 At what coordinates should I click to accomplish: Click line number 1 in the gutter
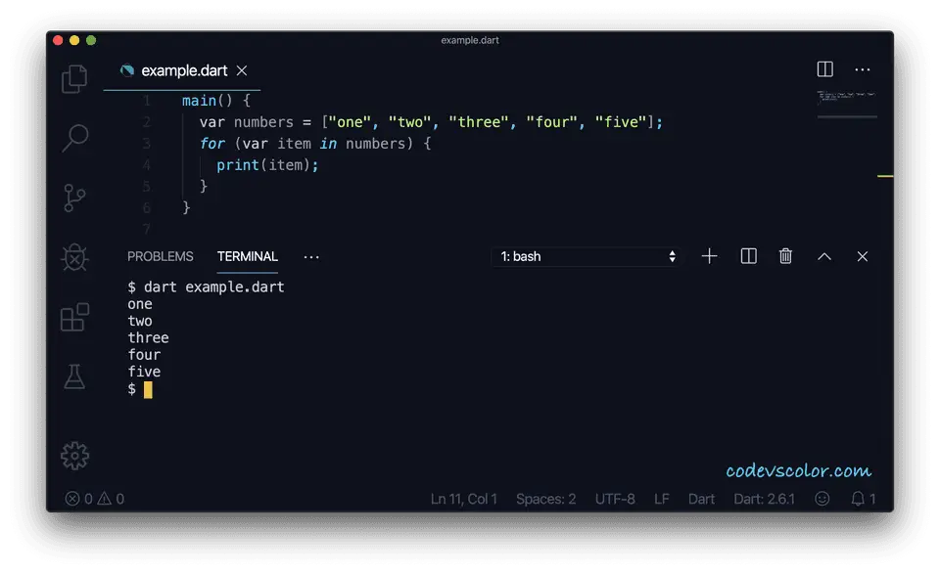(146, 101)
